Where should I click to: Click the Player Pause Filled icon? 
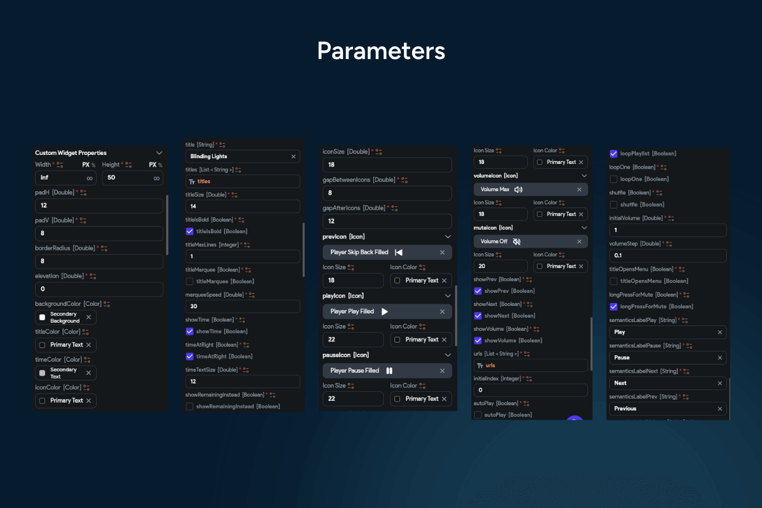point(390,371)
